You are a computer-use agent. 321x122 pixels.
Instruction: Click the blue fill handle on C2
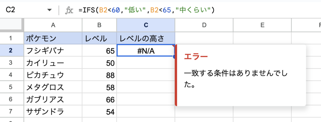tap(174, 56)
